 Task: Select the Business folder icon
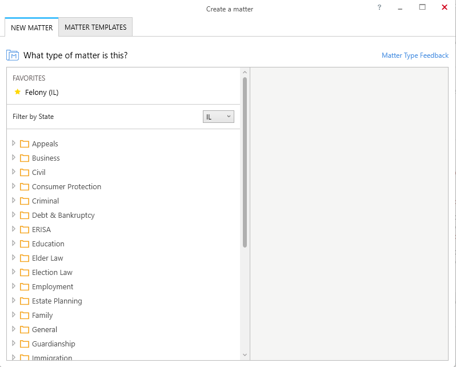25,158
